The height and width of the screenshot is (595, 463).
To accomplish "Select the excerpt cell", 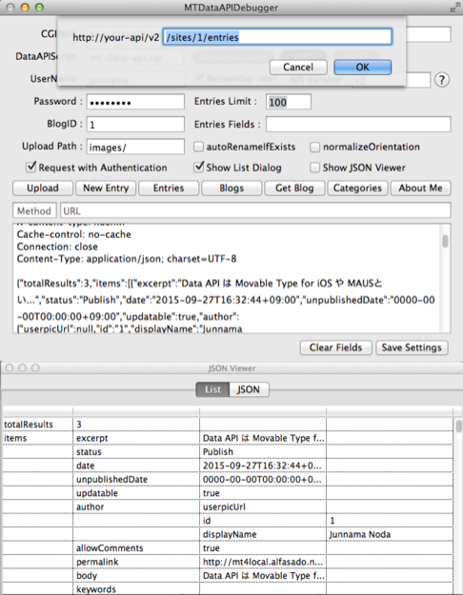I will tap(136, 438).
